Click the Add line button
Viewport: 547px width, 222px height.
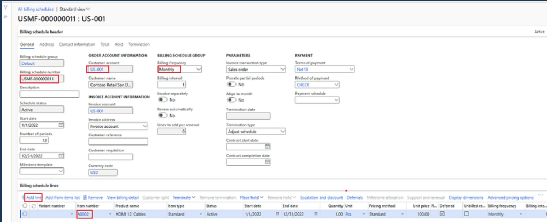click(33, 197)
